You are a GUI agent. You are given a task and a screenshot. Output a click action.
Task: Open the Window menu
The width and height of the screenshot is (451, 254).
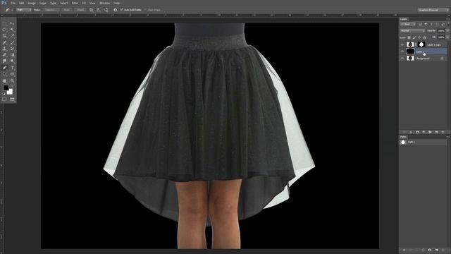click(105, 3)
